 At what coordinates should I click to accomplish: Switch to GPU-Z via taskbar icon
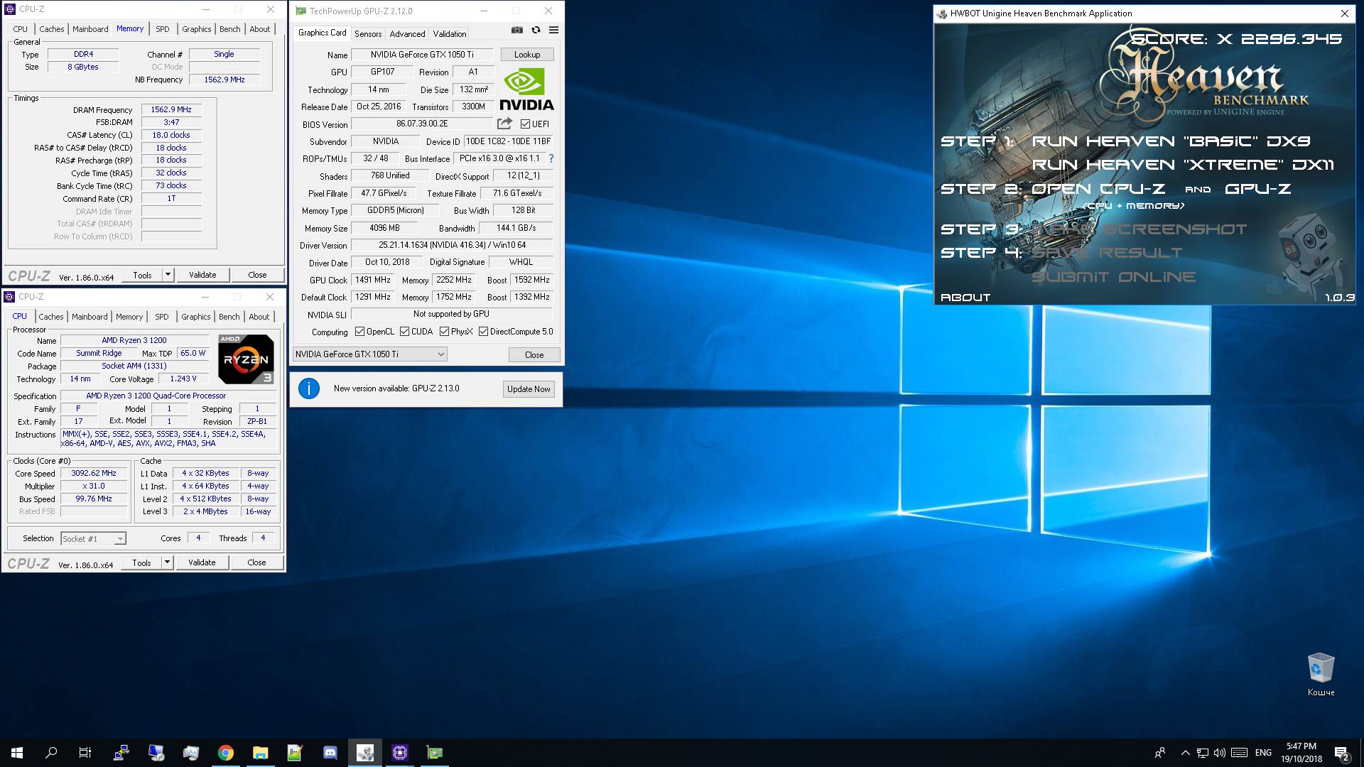tap(435, 753)
